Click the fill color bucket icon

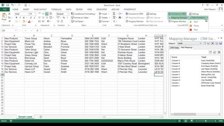(24, 21)
